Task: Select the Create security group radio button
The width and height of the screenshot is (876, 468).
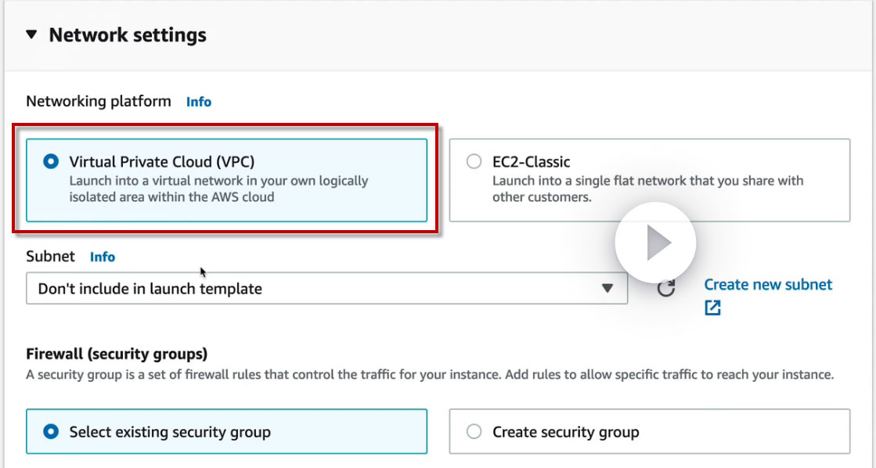Action: pyautogui.click(x=474, y=431)
